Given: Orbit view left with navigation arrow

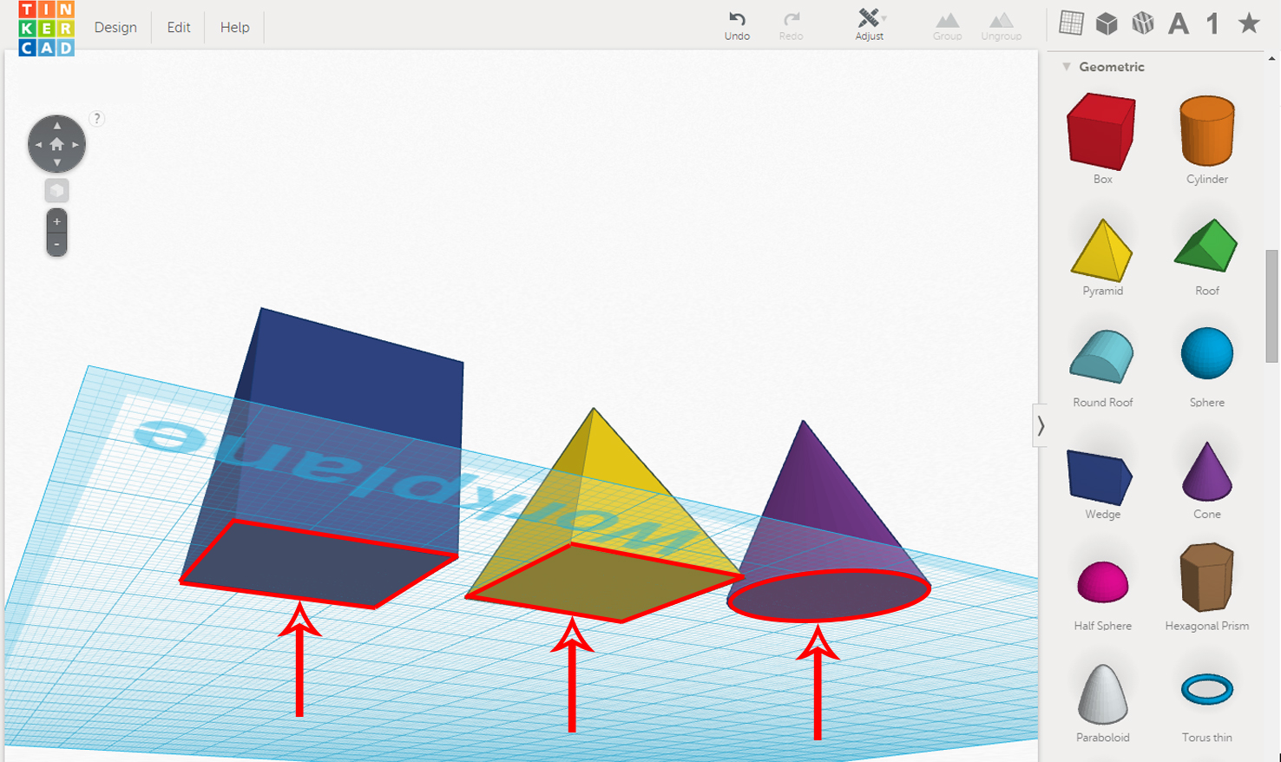Looking at the screenshot, I should click(38, 144).
